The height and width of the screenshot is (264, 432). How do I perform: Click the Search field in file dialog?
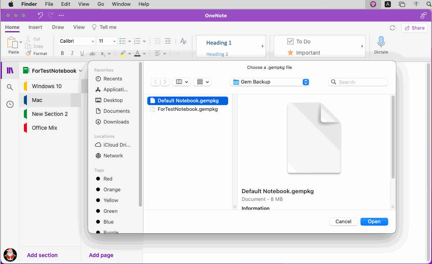(x=358, y=82)
